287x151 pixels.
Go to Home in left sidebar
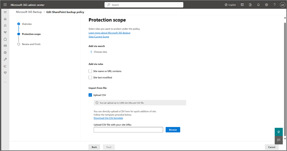point(5,19)
